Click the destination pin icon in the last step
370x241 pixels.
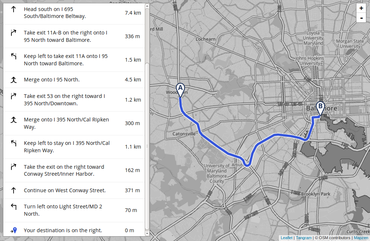click(x=14, y=230)
